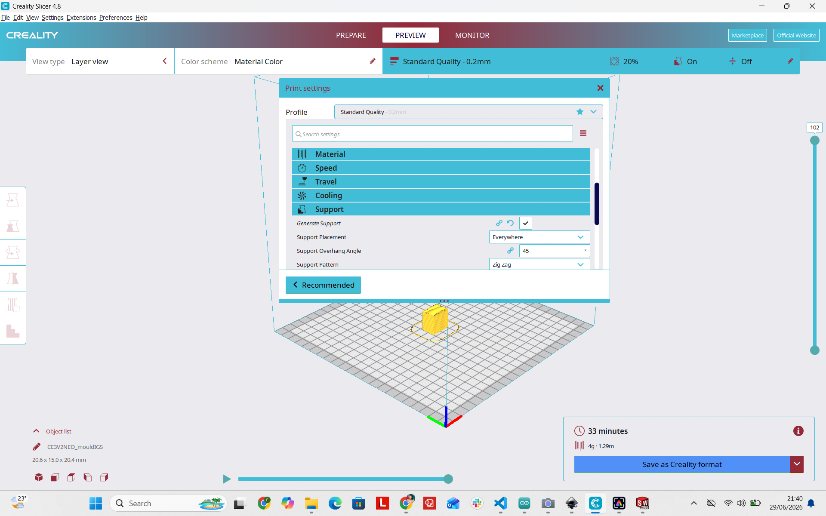Viewport: 826px width, 516px height.
Task: Toggle the Generate Support checkbox
Action: 526,223
